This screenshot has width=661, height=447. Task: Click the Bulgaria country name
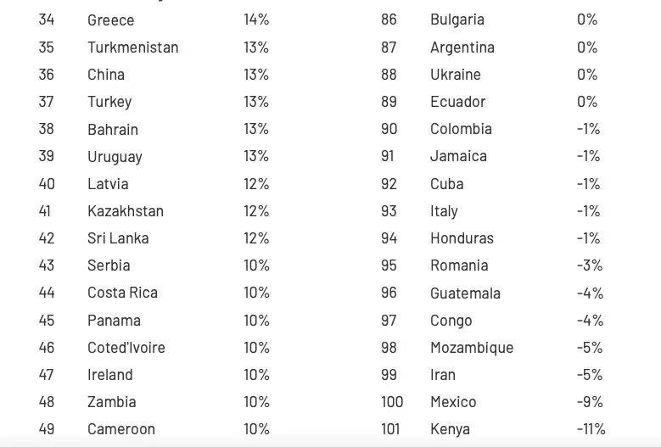tap(457, 20)
